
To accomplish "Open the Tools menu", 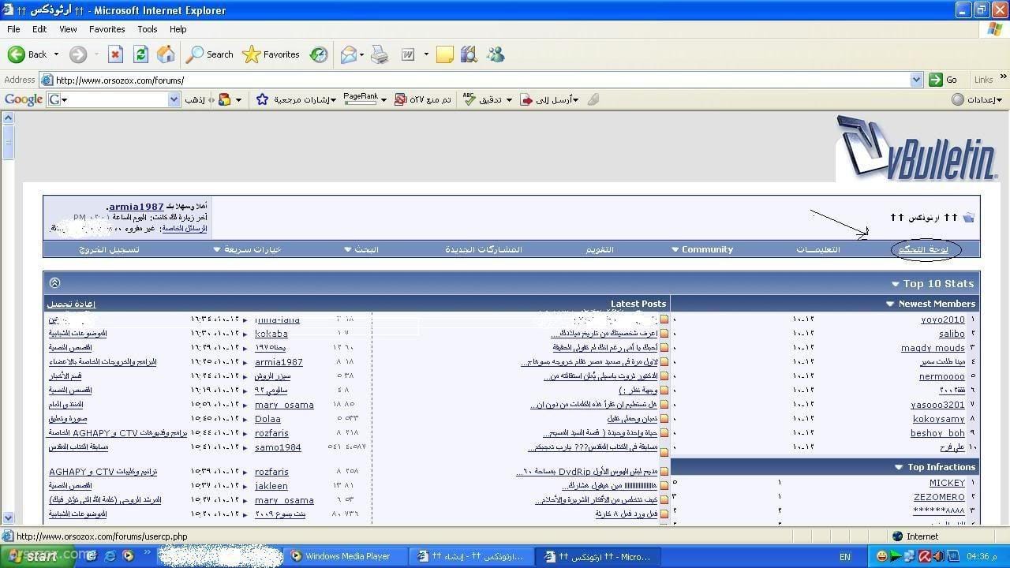I will pyautogui.click(x=148, y=29).
